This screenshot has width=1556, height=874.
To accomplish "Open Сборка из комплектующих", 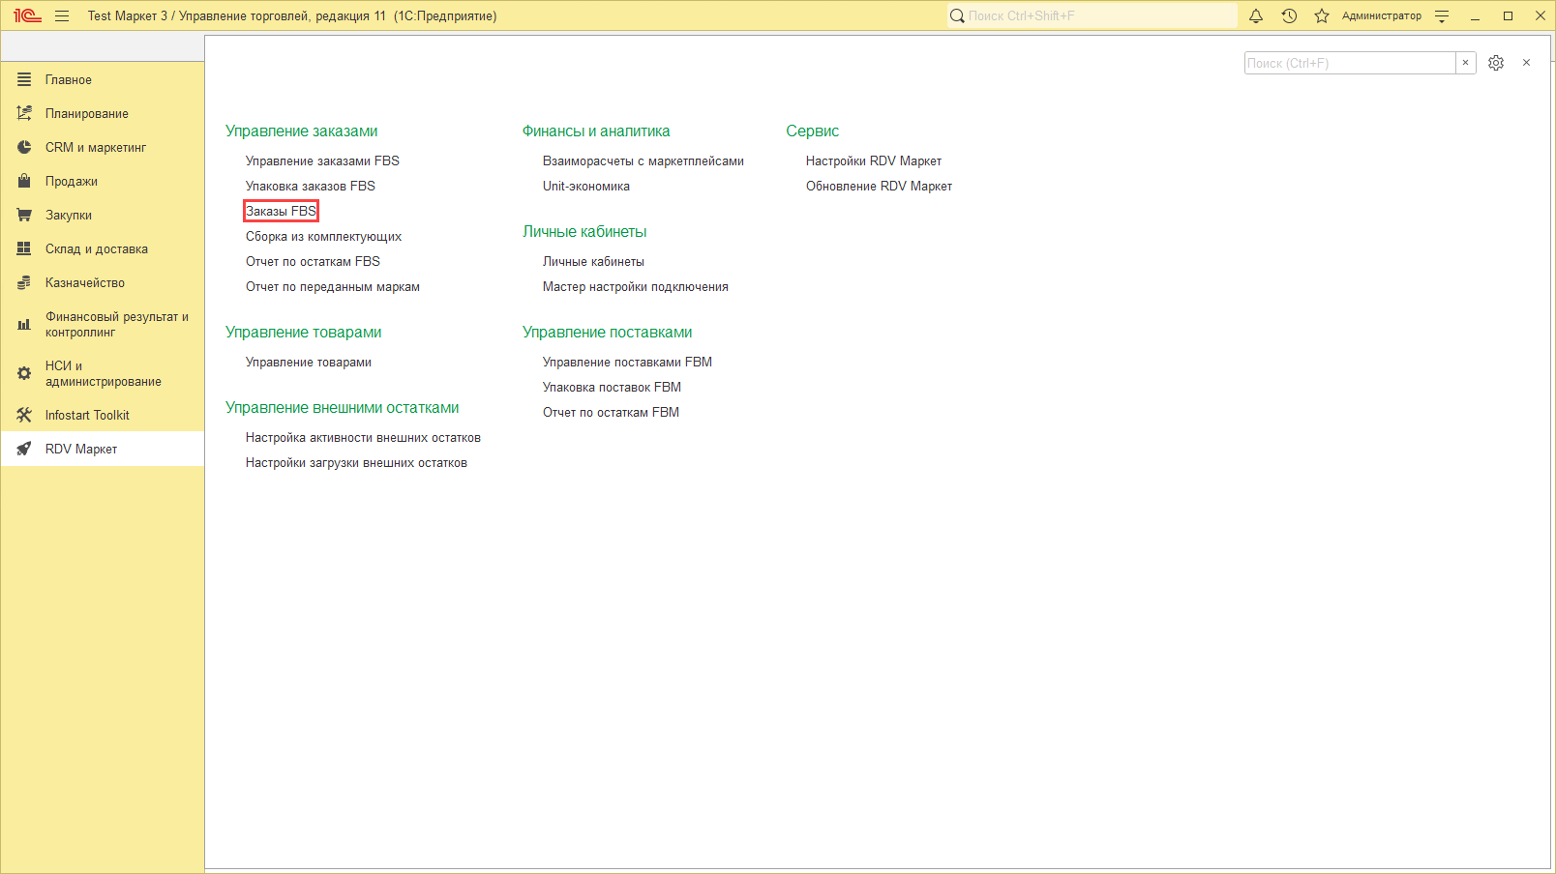I will [x=323, y=236].
